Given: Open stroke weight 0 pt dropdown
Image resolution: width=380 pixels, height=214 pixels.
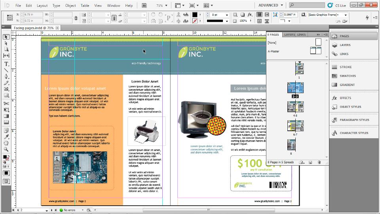Looking at the screenshot, I should coord(227,15).
